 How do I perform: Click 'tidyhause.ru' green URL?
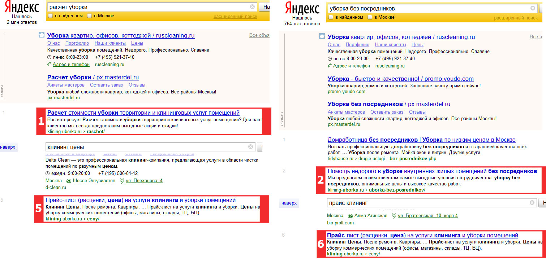[340, 158]
